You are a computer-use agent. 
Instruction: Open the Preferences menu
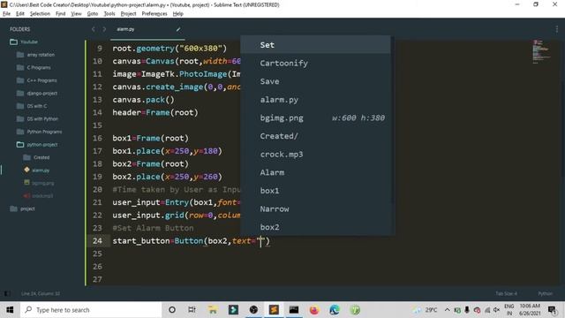154,14
